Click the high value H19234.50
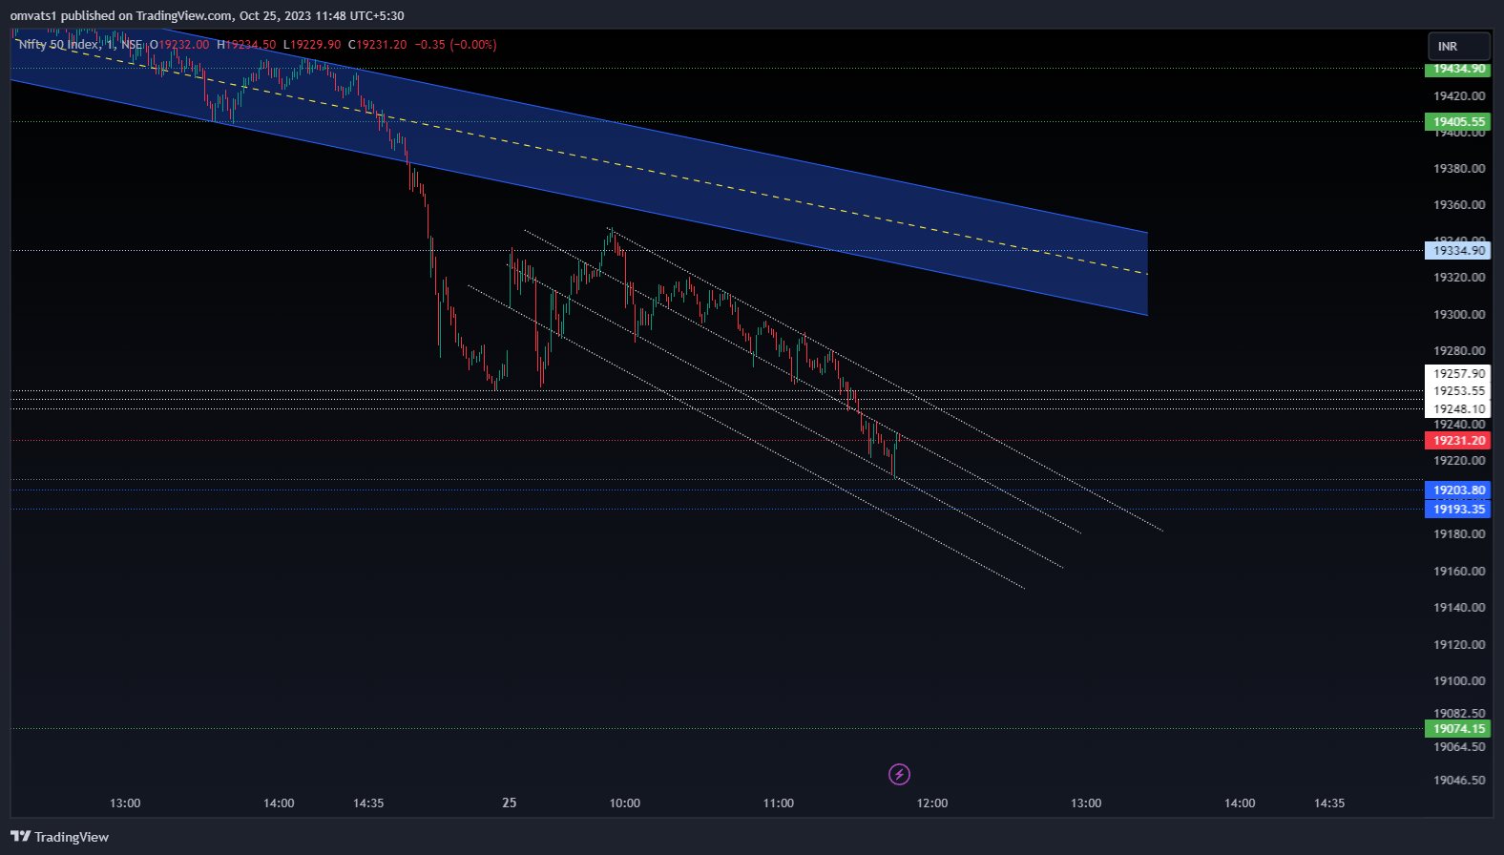1504x855 pixels. tap(246, 45)
